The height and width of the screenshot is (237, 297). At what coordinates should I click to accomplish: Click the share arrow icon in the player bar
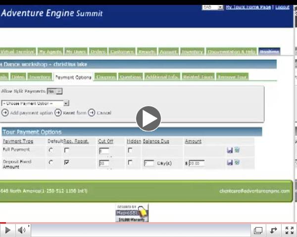[273, 231]
